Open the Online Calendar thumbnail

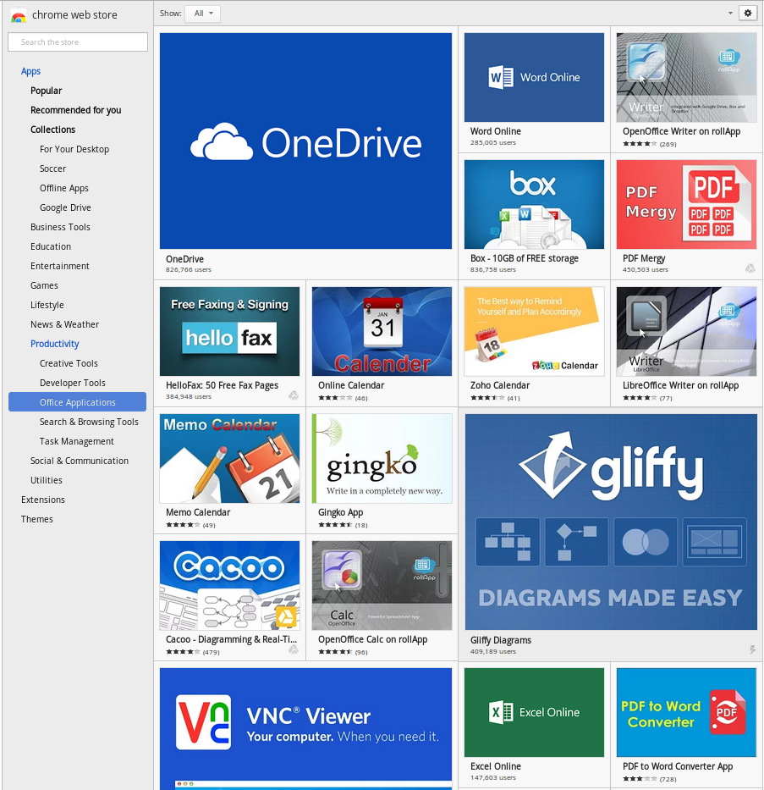(382, 332)
